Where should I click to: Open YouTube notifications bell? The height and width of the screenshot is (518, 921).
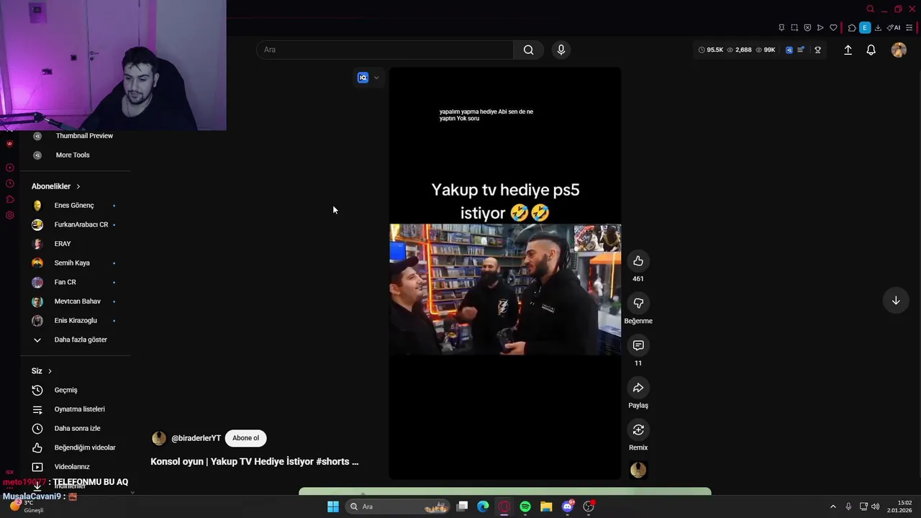[x=871, y=50]
